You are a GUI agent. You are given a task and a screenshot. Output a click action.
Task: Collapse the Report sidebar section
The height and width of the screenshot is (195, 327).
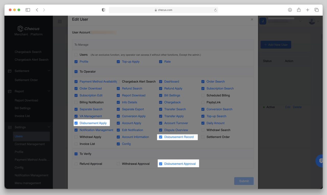click(x=49, y=91)
